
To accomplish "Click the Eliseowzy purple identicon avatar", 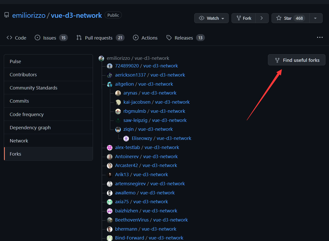I will tap(126, 138).
